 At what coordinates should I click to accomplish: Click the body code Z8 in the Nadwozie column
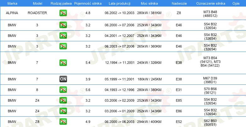click(x=179, y=13)
